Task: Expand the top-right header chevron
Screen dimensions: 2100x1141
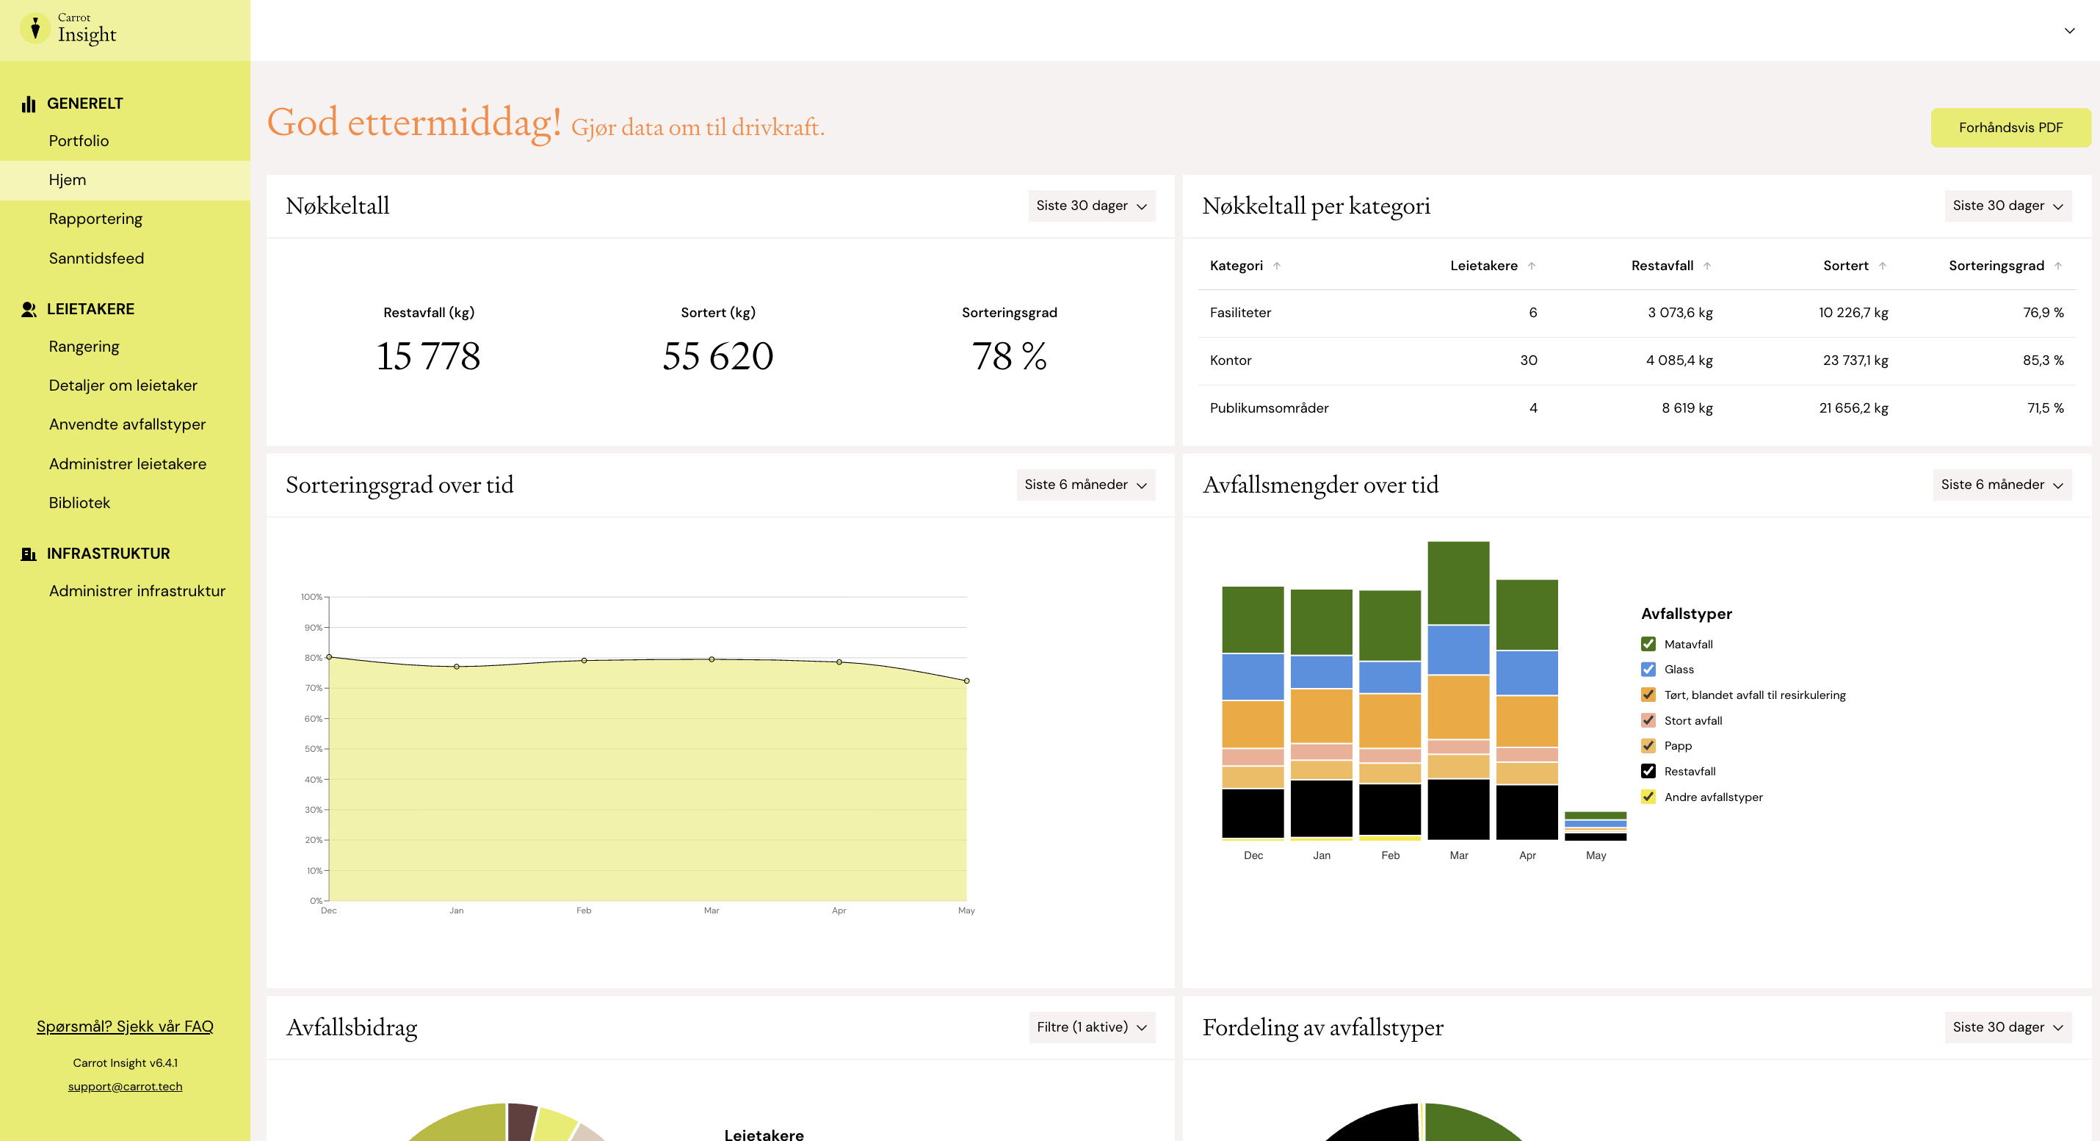Action: coord(2069,31)
